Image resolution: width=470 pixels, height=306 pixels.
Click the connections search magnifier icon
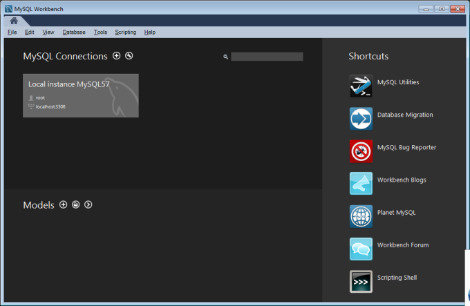(225, 57)
